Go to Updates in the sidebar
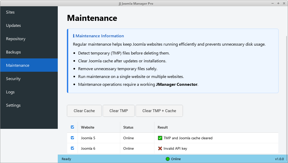 pyautogui.click(x=29, y=26)
